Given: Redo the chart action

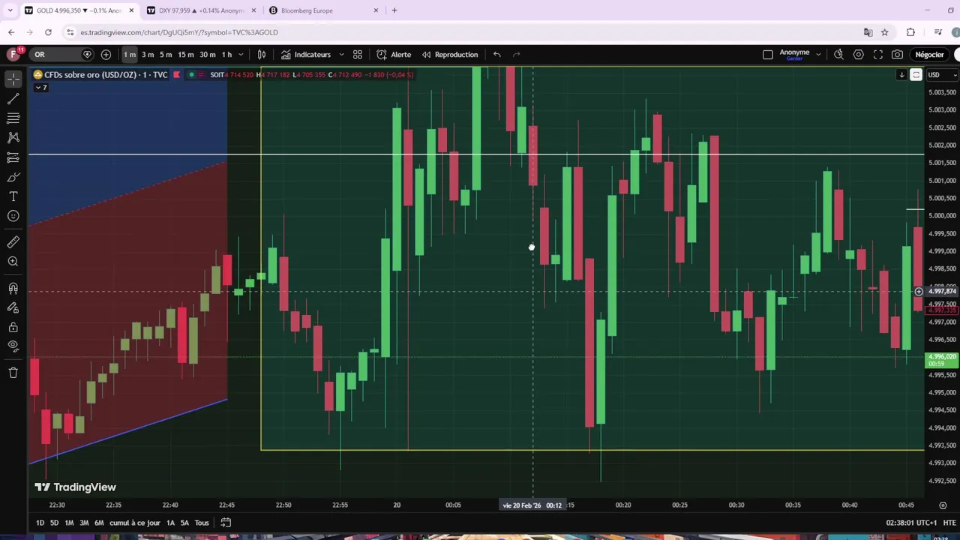Looking at the screenshot, I should (516, 54).
